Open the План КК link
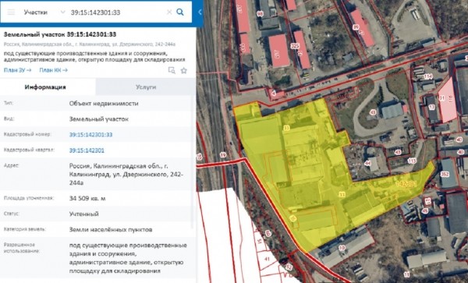 coord(53,70)
